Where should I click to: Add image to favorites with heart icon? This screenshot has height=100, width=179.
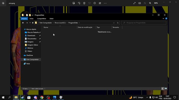point(89,3)
